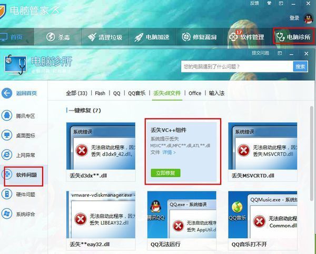
Task: Open the skin shirt icon in the main title bar
Action: (x=269, y=3)
